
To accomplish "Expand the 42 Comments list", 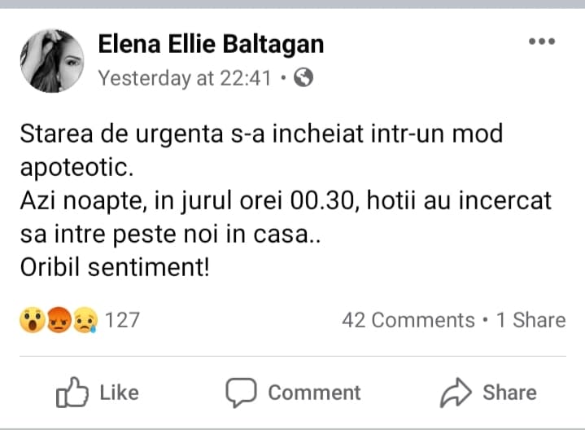I will click(408, 320).
